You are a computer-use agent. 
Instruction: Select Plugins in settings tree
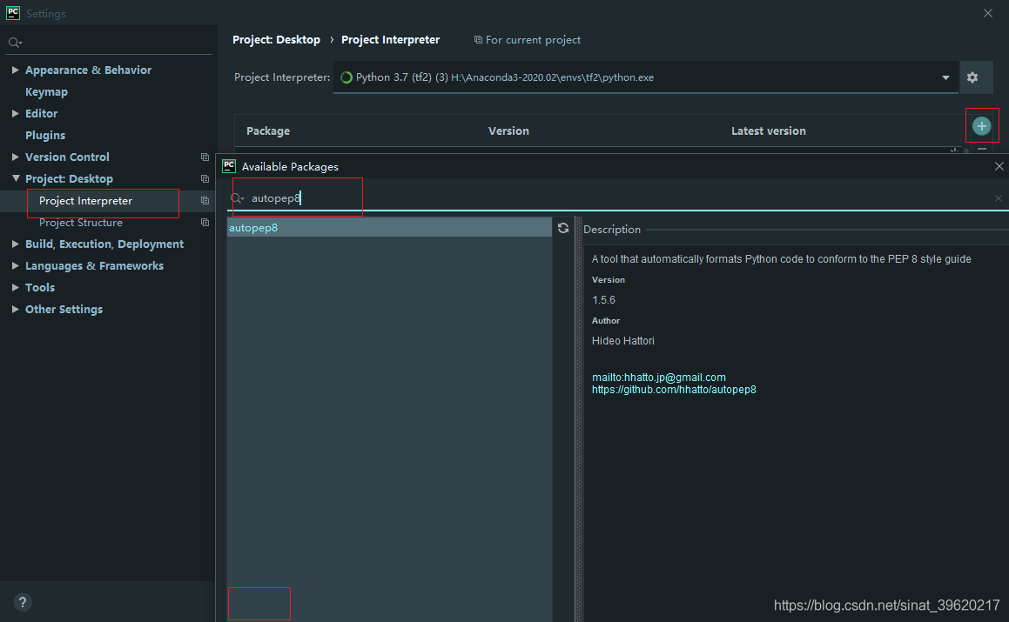click(45, 135)
